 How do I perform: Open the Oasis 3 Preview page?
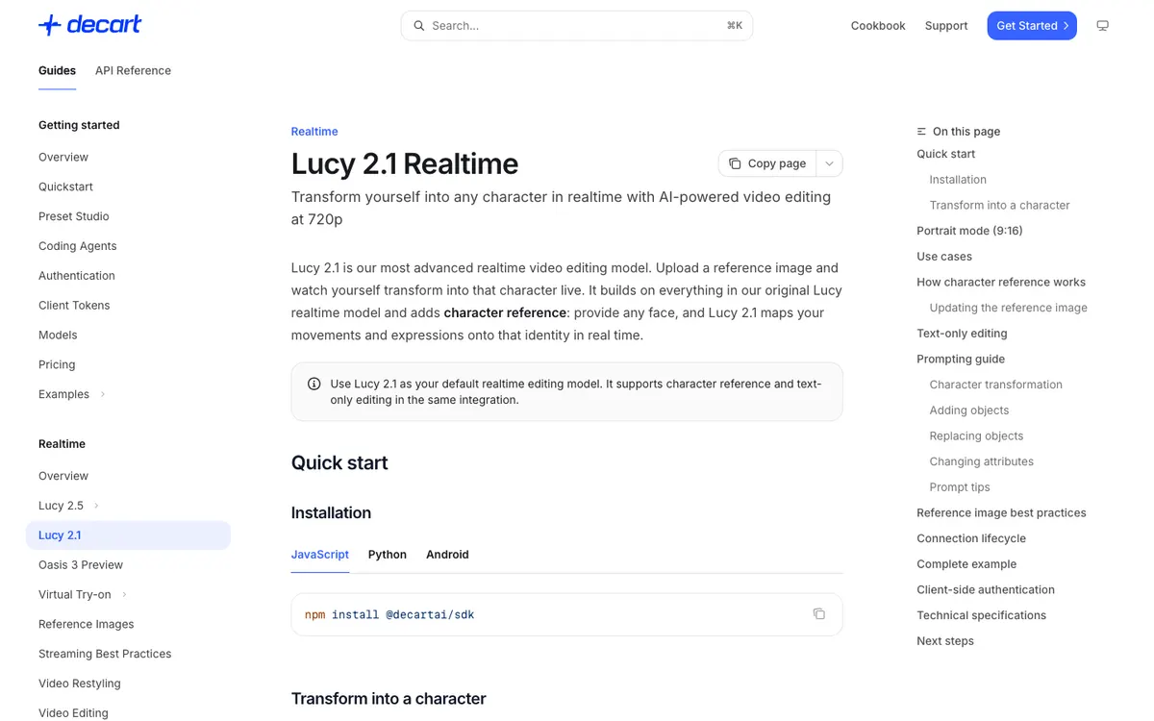(x=81, y=565)
